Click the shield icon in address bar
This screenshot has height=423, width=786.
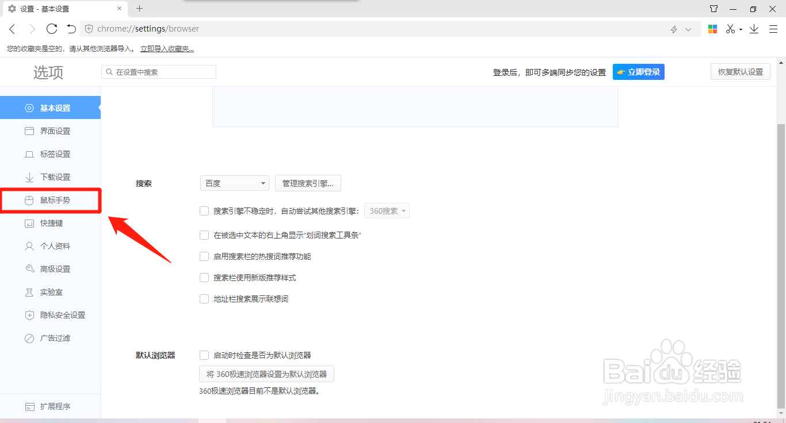[x=89, y=29]
